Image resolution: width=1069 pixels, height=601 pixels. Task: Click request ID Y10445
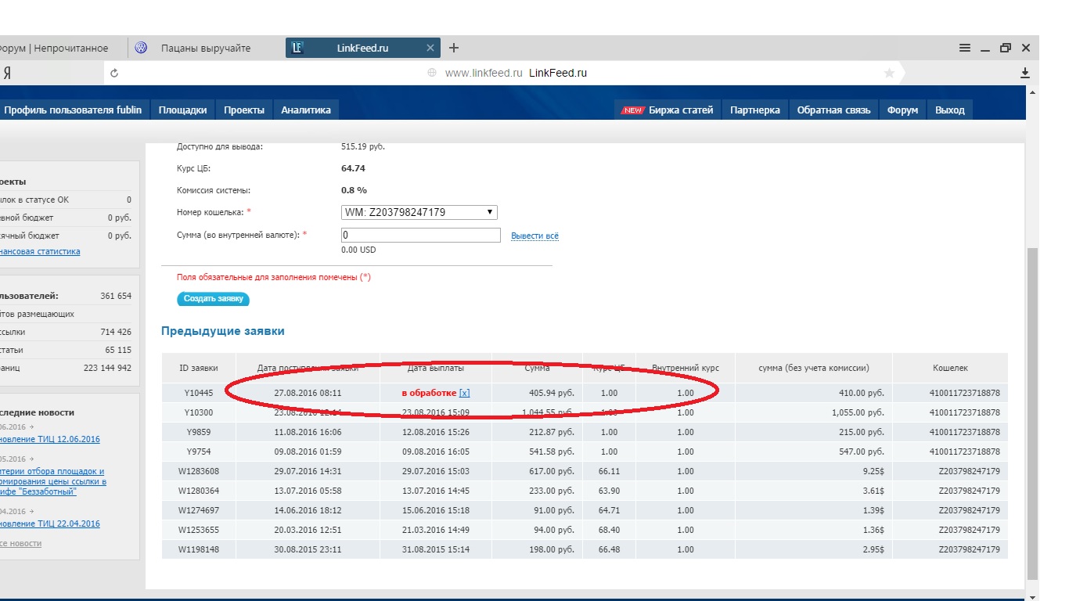coord(199,393)
